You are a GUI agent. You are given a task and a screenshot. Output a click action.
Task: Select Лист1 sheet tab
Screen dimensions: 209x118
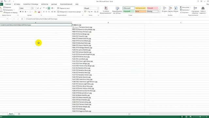[11, 114]
